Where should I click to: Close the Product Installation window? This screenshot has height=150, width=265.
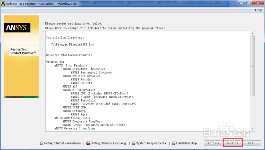pos(258,3)
